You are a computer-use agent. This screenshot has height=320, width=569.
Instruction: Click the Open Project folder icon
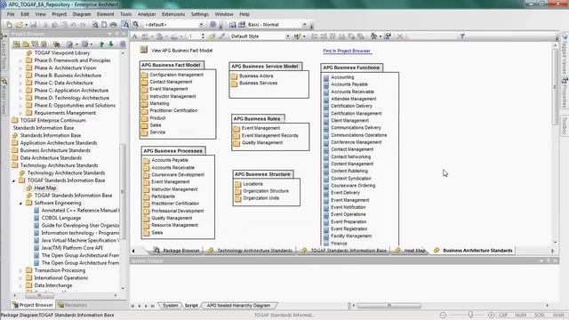(x=20, y=25)
